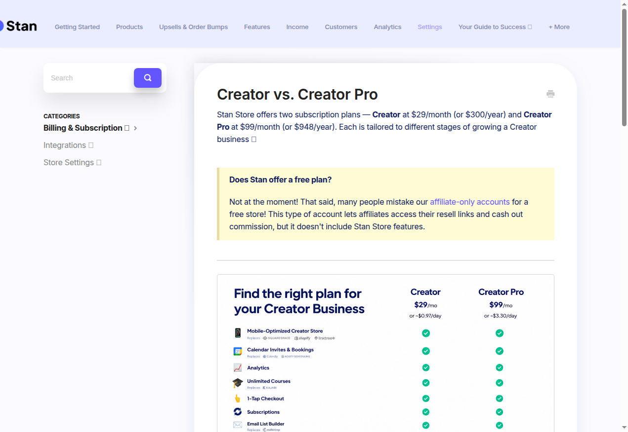Image resolution: width=628 pixels, height=432 pixels.
Task: Open the Products menu
Action: coord(129,27)
